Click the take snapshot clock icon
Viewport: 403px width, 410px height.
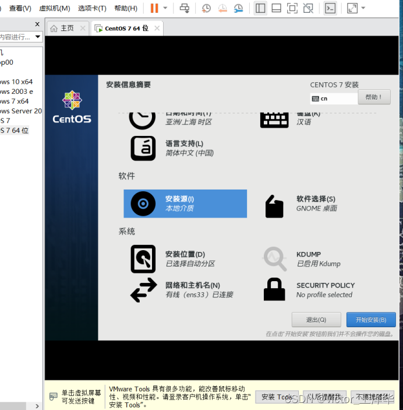pyautogui.click(x=206, y=8)
